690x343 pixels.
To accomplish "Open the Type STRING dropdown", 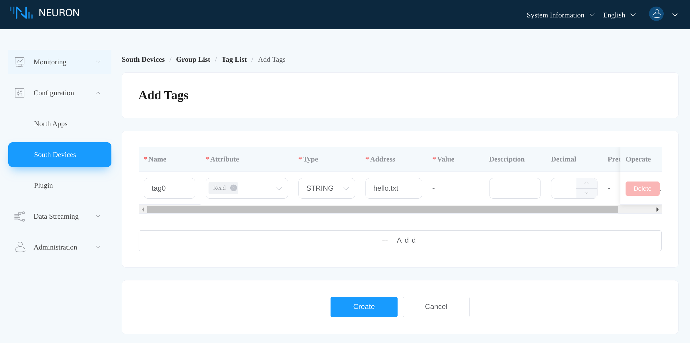I will pos(326,188).
